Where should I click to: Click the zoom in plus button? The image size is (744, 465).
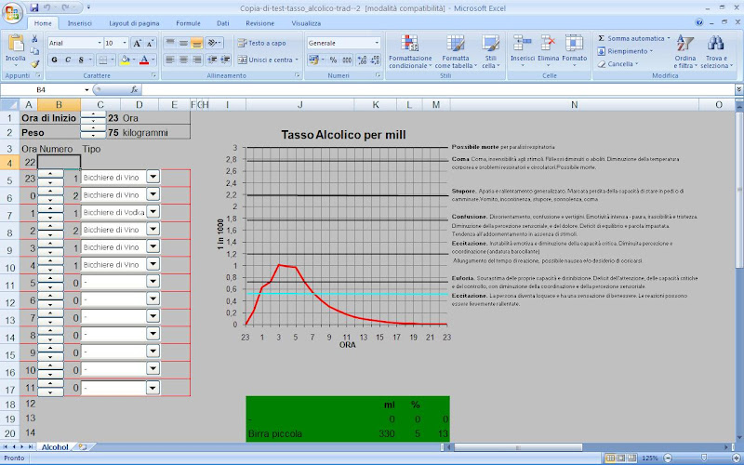coord(736,458)
